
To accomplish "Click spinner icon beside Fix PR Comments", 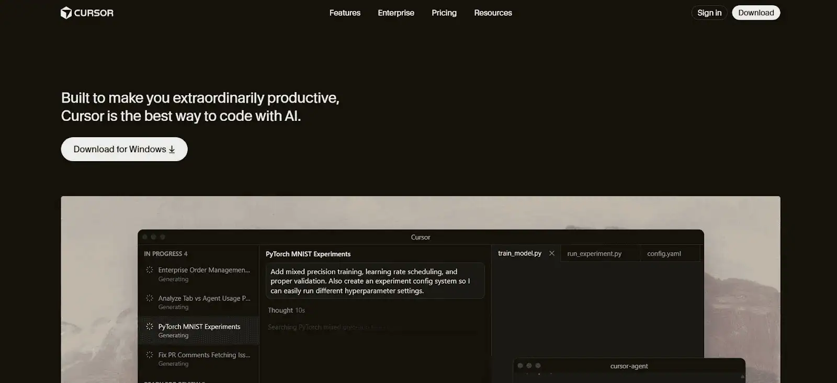I will pos(150,355).
